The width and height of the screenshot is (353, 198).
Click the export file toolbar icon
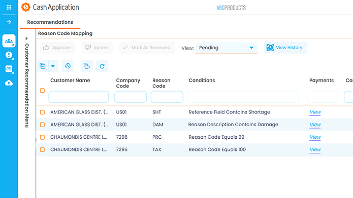click(87, 66)
